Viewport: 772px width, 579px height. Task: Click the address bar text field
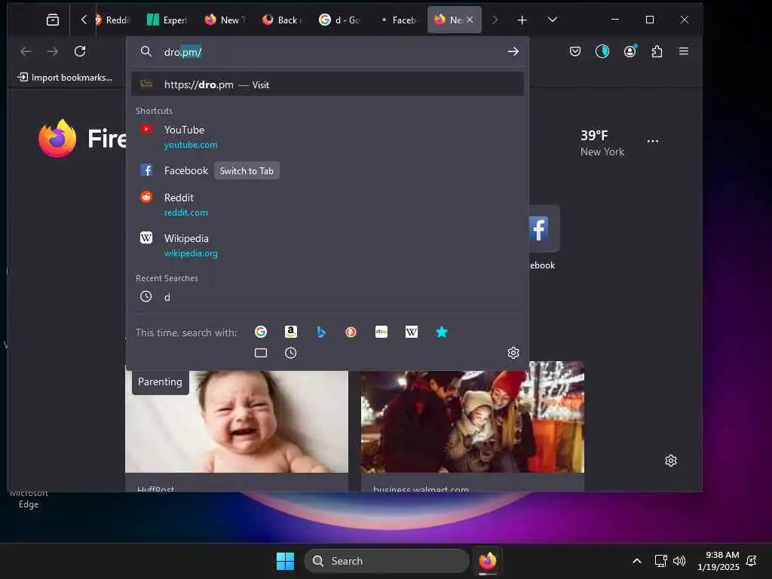coord(327,52)
